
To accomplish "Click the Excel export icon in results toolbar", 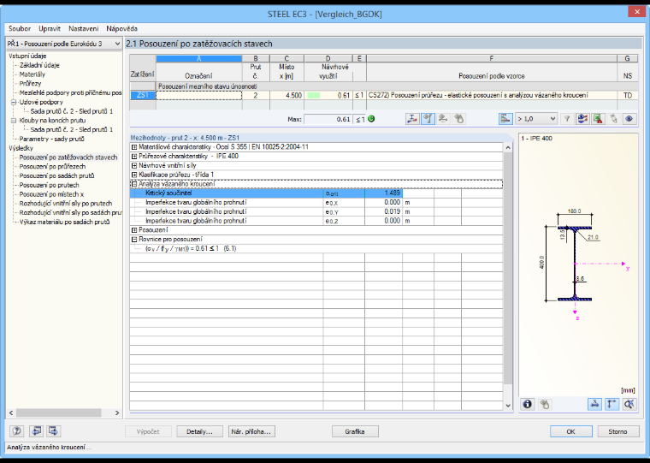I will click(598, 119).
